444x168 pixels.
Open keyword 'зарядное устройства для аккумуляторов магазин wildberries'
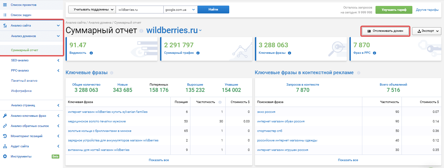[113, 140]
